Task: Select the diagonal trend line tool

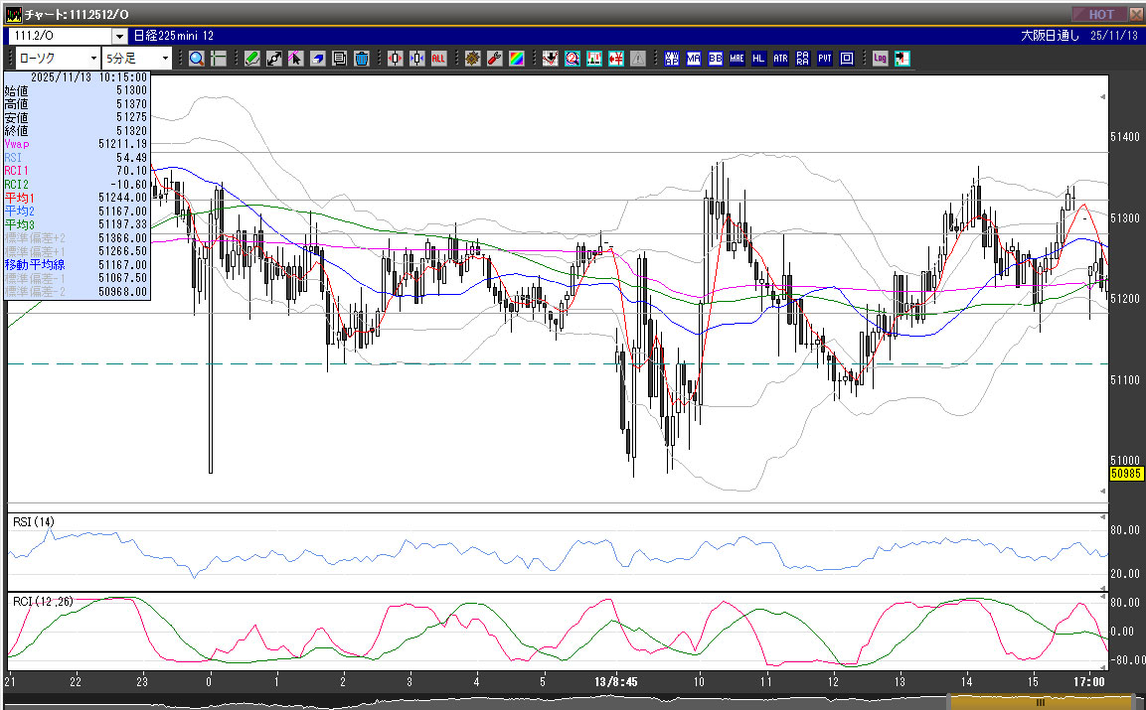Action: [274, 59]
